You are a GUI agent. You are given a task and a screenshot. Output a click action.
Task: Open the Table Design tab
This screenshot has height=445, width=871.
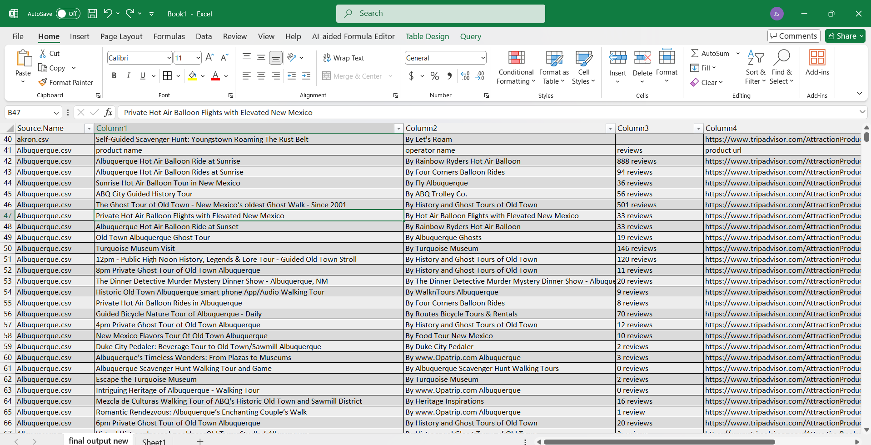click(427, 36)
